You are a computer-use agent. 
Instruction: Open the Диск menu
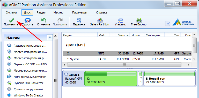pyautogui.click(x=27, y=13)
